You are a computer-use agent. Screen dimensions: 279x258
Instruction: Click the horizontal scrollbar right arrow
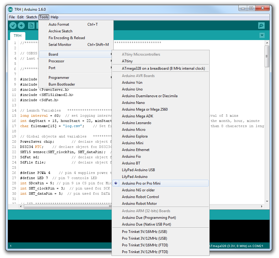(x=262, y=207)
